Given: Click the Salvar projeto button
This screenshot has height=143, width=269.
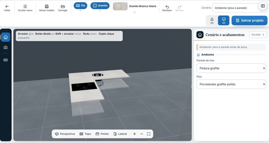Looking at the screenshot, I should [250, 21].
